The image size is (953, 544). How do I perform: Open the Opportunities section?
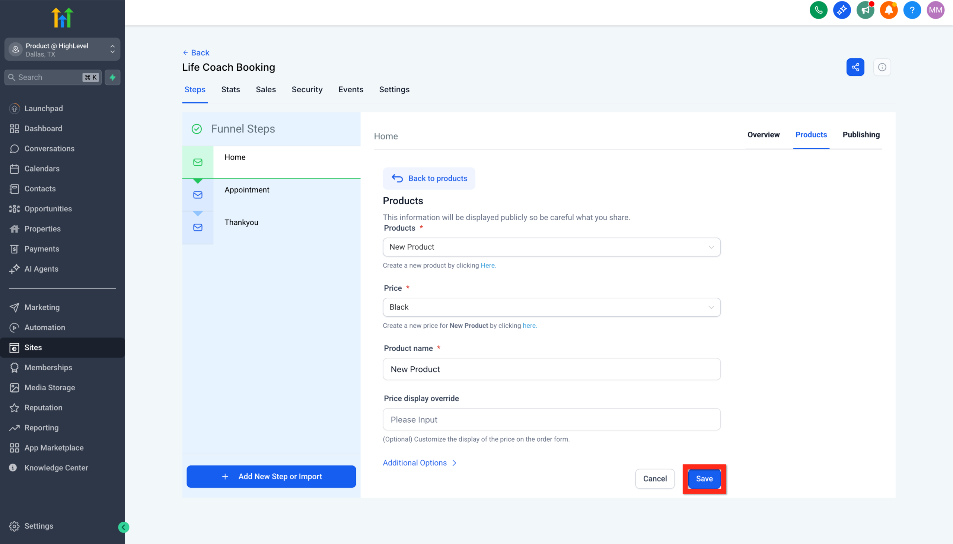[x=48, y=208]
